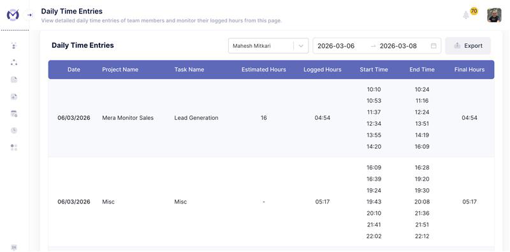Click the Date column header
Viewport: 510px width, 252px height.
pos(74,70)
